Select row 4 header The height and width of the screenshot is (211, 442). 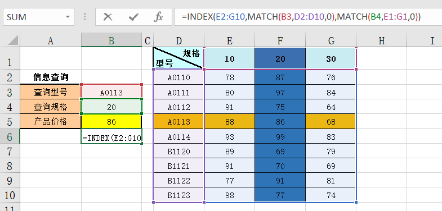tap(10, 107)
